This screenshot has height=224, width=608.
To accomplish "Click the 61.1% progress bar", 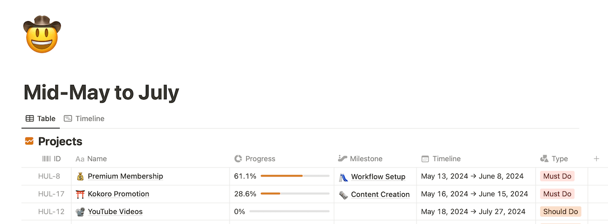I will tap(295, 176).
